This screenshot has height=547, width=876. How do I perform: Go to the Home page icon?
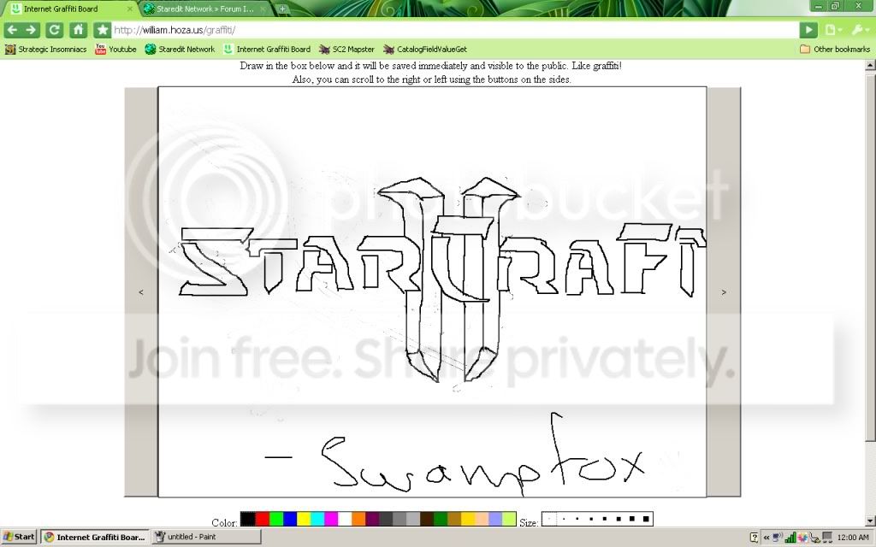[x=78, y=30]
